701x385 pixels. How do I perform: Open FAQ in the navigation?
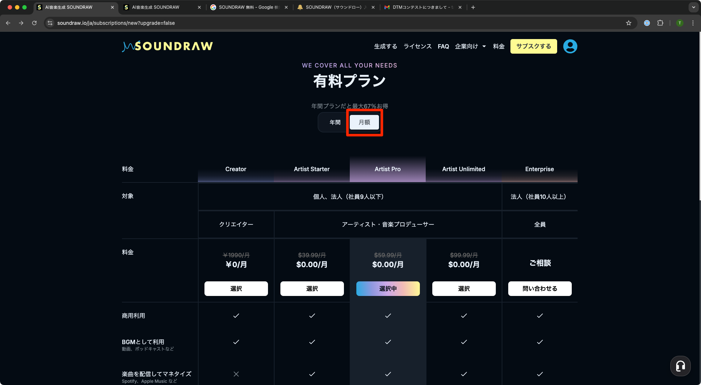pos(443,46)
